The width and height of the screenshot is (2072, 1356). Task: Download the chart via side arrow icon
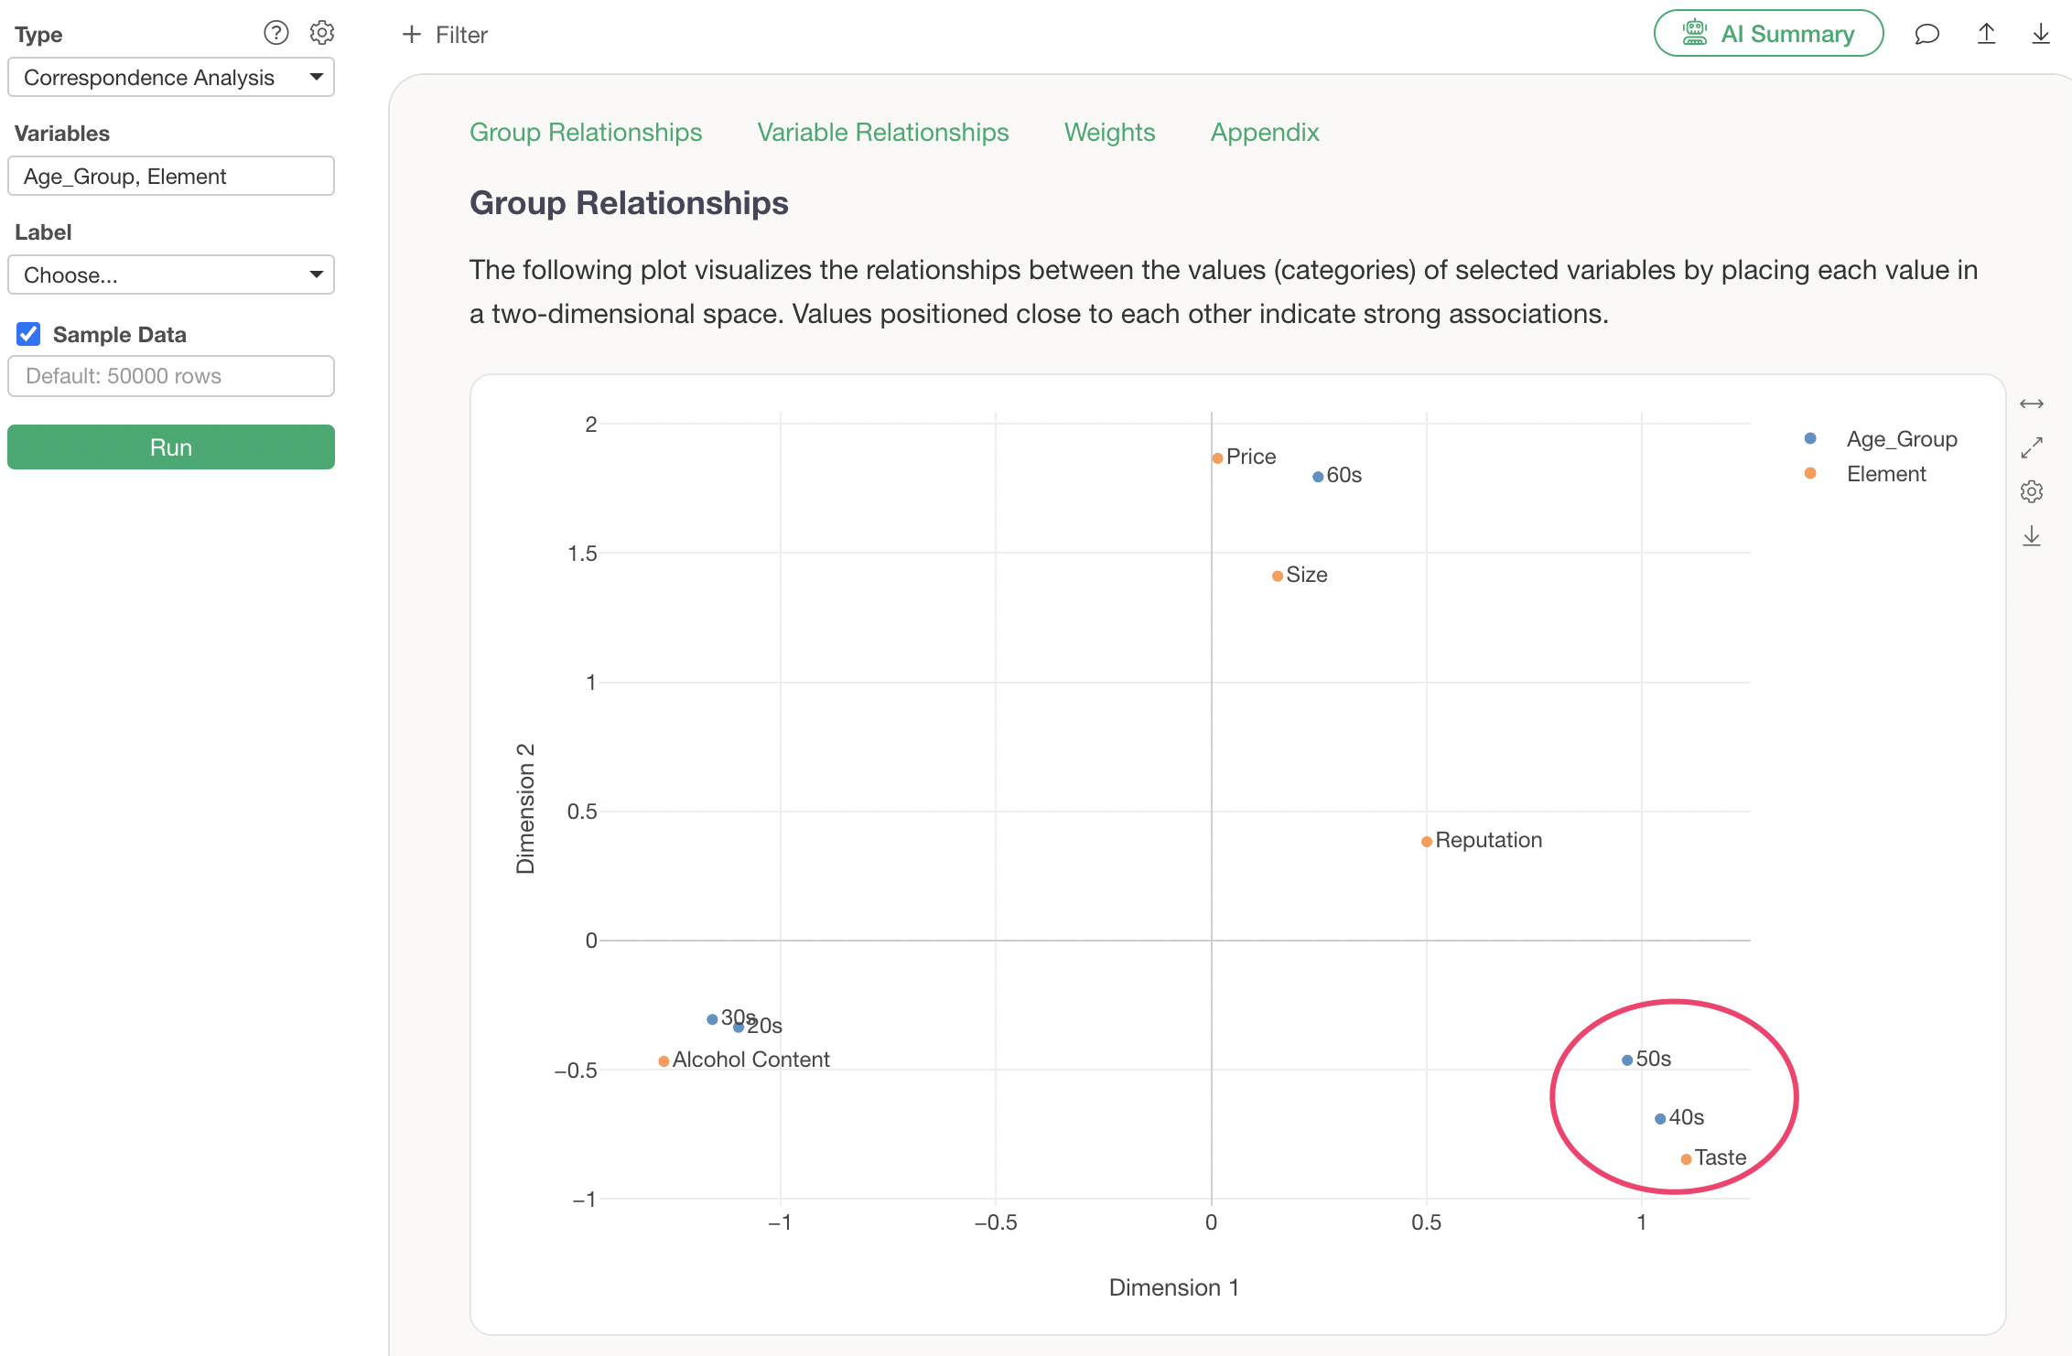[x=2031, y=536]
